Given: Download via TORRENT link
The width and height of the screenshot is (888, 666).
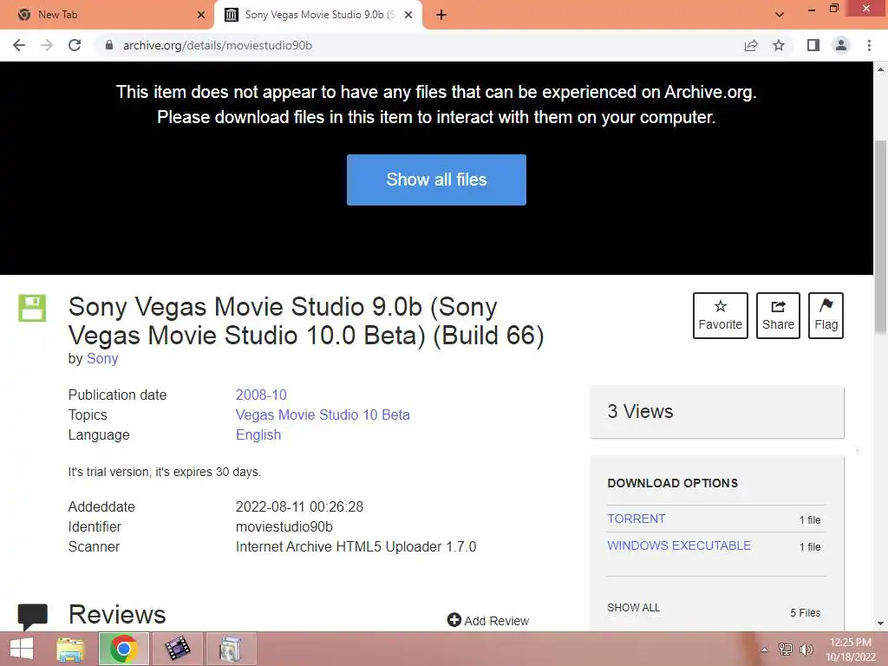Looking at the screenshot, I should tap(636, 519).
